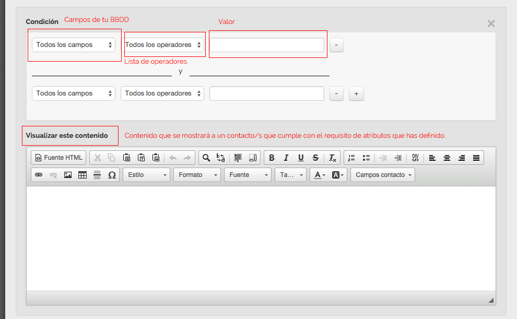
Task: Toggle underline text formatting
Action: (301, 158)
